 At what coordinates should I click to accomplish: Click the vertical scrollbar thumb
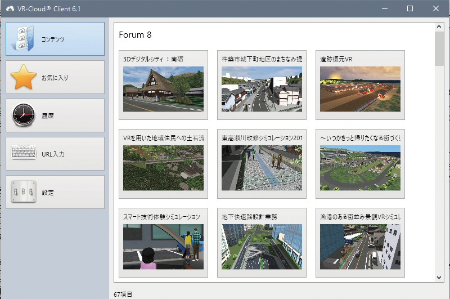click(x=439, y=49)
